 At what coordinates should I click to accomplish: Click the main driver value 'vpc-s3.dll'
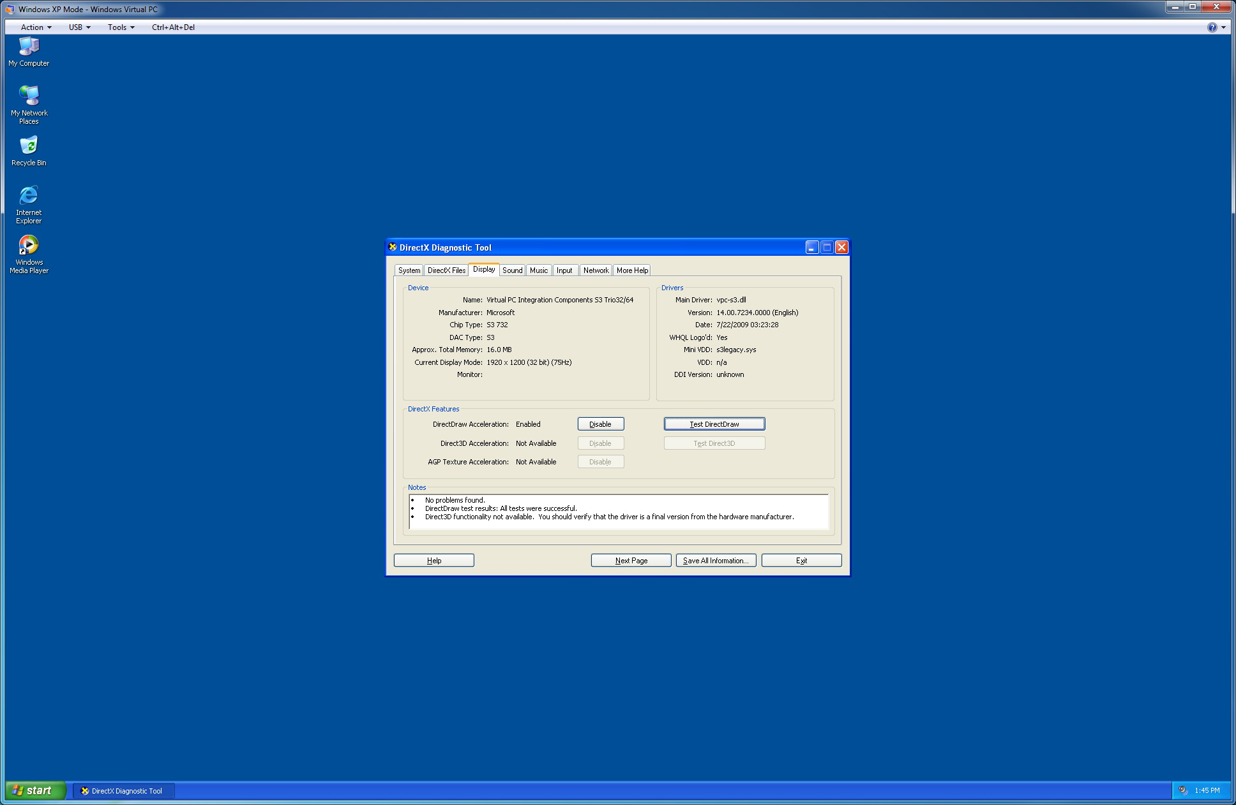click(731, 300)
